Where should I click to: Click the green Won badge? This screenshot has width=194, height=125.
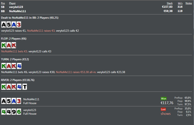164,98
